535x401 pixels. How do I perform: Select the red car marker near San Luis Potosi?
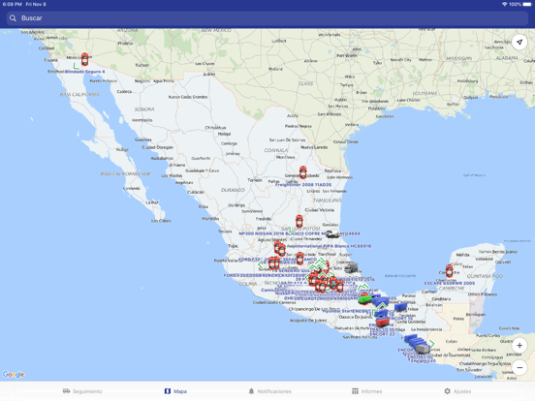(x=299, y=222)
